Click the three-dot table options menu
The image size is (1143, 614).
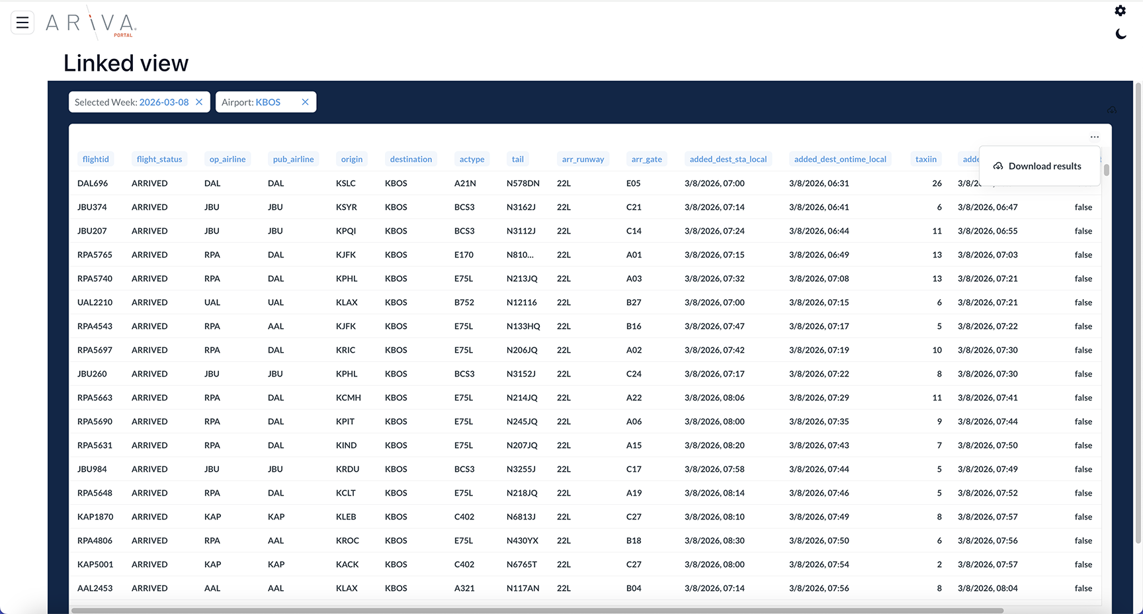click(1094, 137)
